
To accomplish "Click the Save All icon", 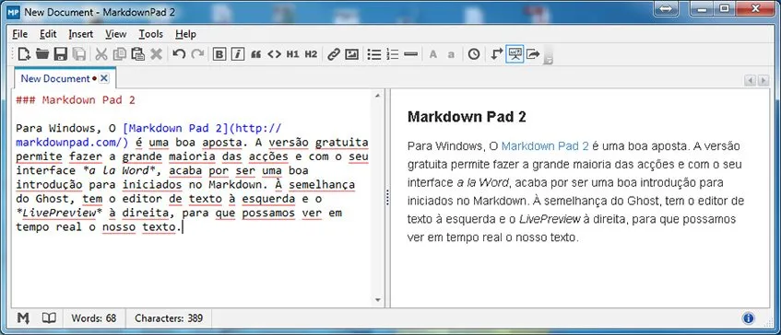I will (x=78, y=54).
